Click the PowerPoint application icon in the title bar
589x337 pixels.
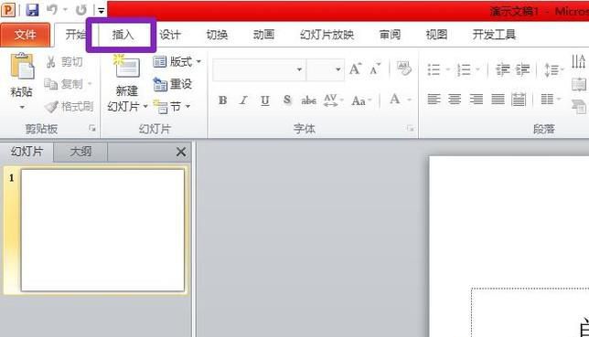coord(8,9)
